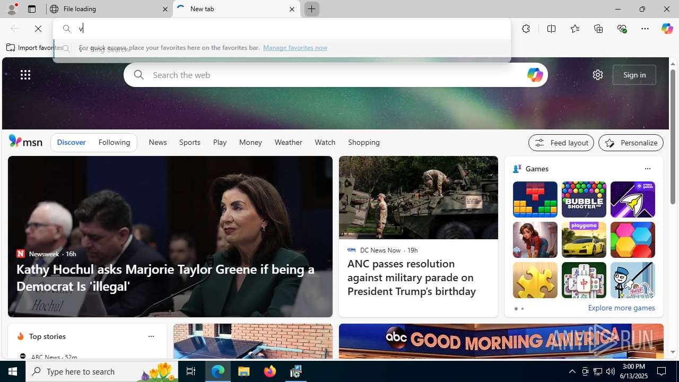Screen dimensions: 679x382
Task: Open the Kathy Hochul Newsweek article
Action: (166, 277)
